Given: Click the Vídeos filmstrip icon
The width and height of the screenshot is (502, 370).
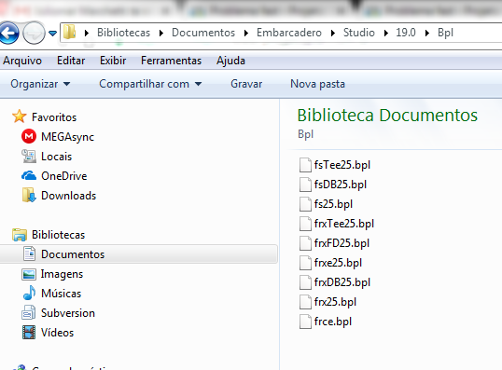Looking at the screenshot, I should [29, 333].
